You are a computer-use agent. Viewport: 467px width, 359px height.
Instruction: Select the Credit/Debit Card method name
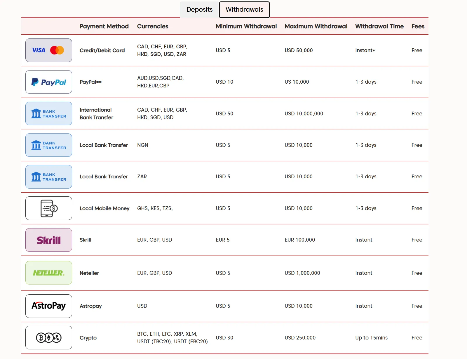pyautogui.click(x=102, y=50)
